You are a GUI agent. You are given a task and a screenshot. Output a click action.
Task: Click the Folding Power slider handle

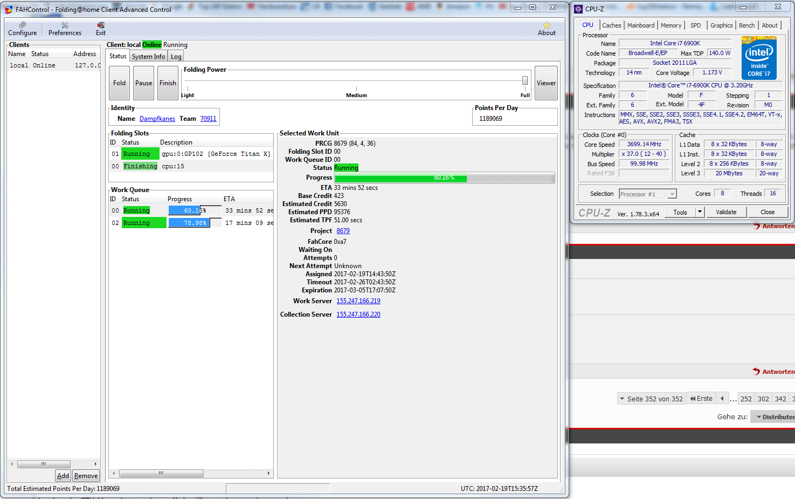coord(524,80)
